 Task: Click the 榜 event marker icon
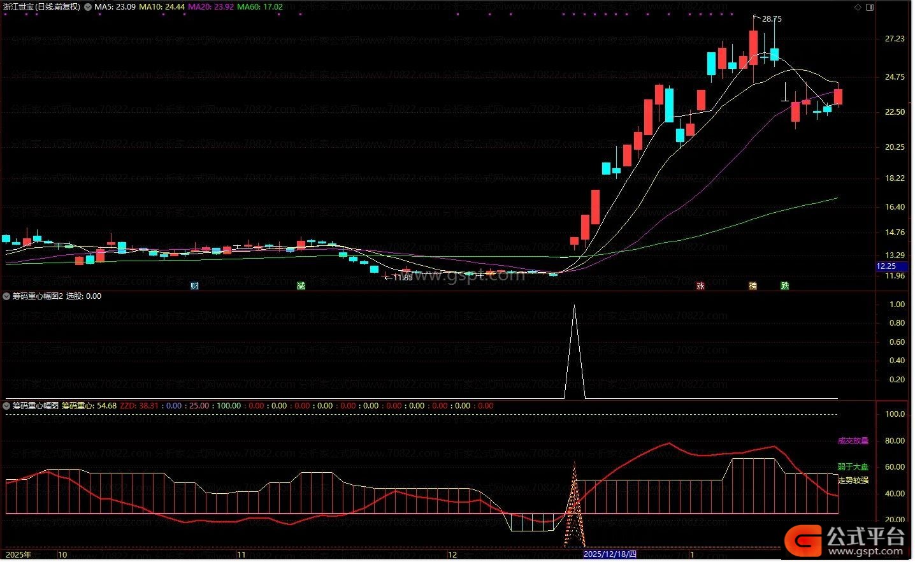(x=753, y=286)
